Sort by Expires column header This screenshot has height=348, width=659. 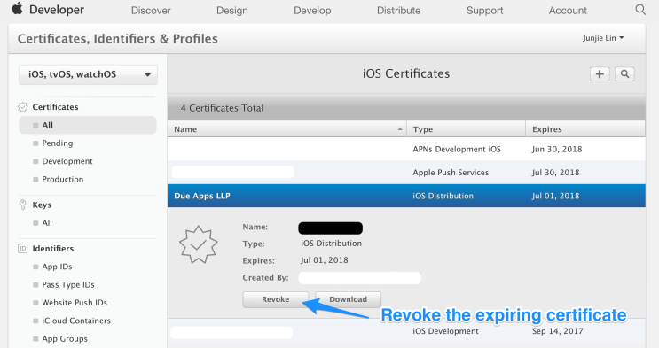(585, 129)
